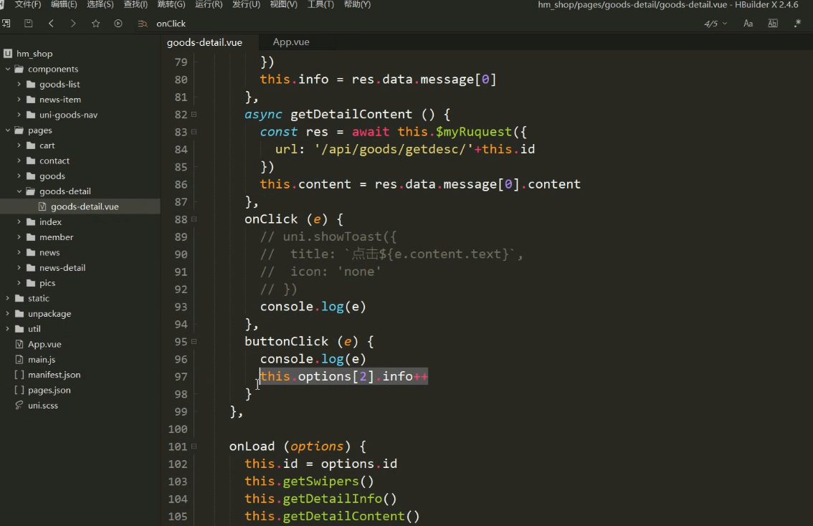Open pages.json from the file tree
Image resolution: width=813 pixels, height=526 pixels.
(x=49, y=391)
